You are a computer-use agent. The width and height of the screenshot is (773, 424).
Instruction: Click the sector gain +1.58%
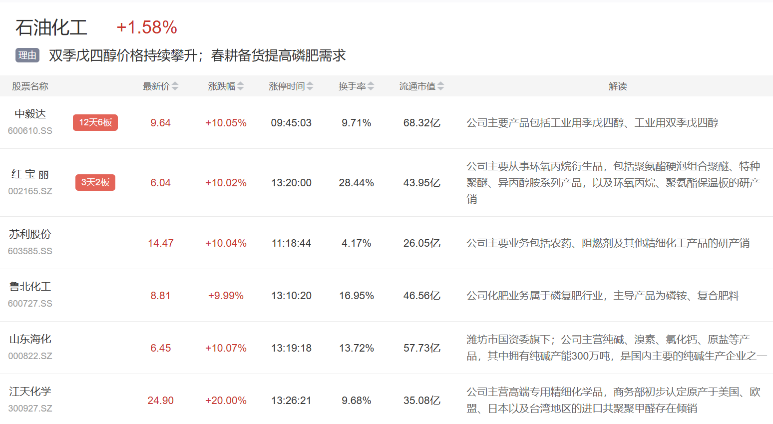pos(147,27)
